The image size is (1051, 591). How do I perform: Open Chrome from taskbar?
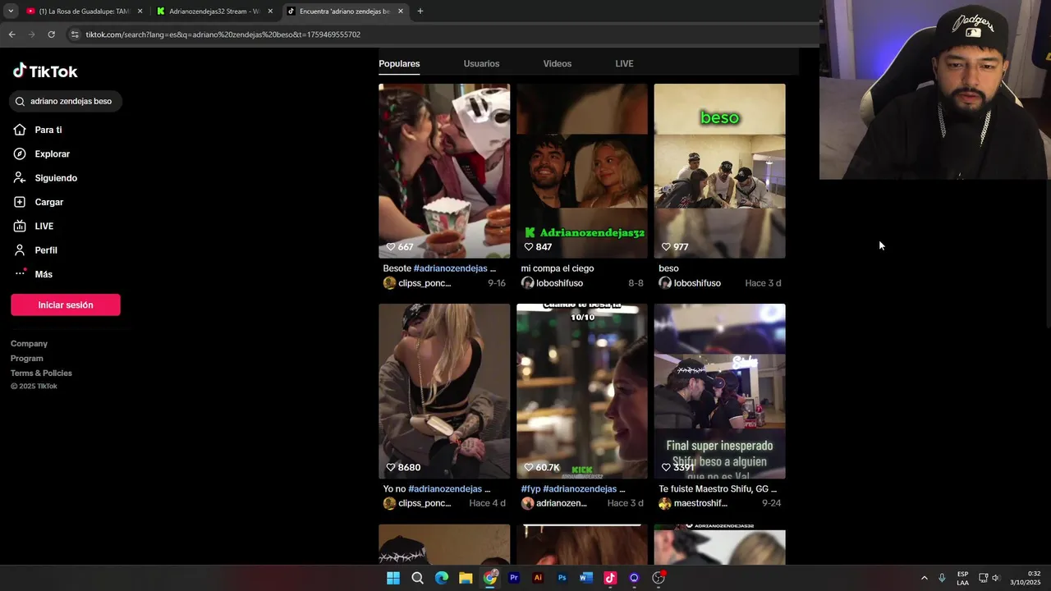pyautogui.click(x=490, y=578)
